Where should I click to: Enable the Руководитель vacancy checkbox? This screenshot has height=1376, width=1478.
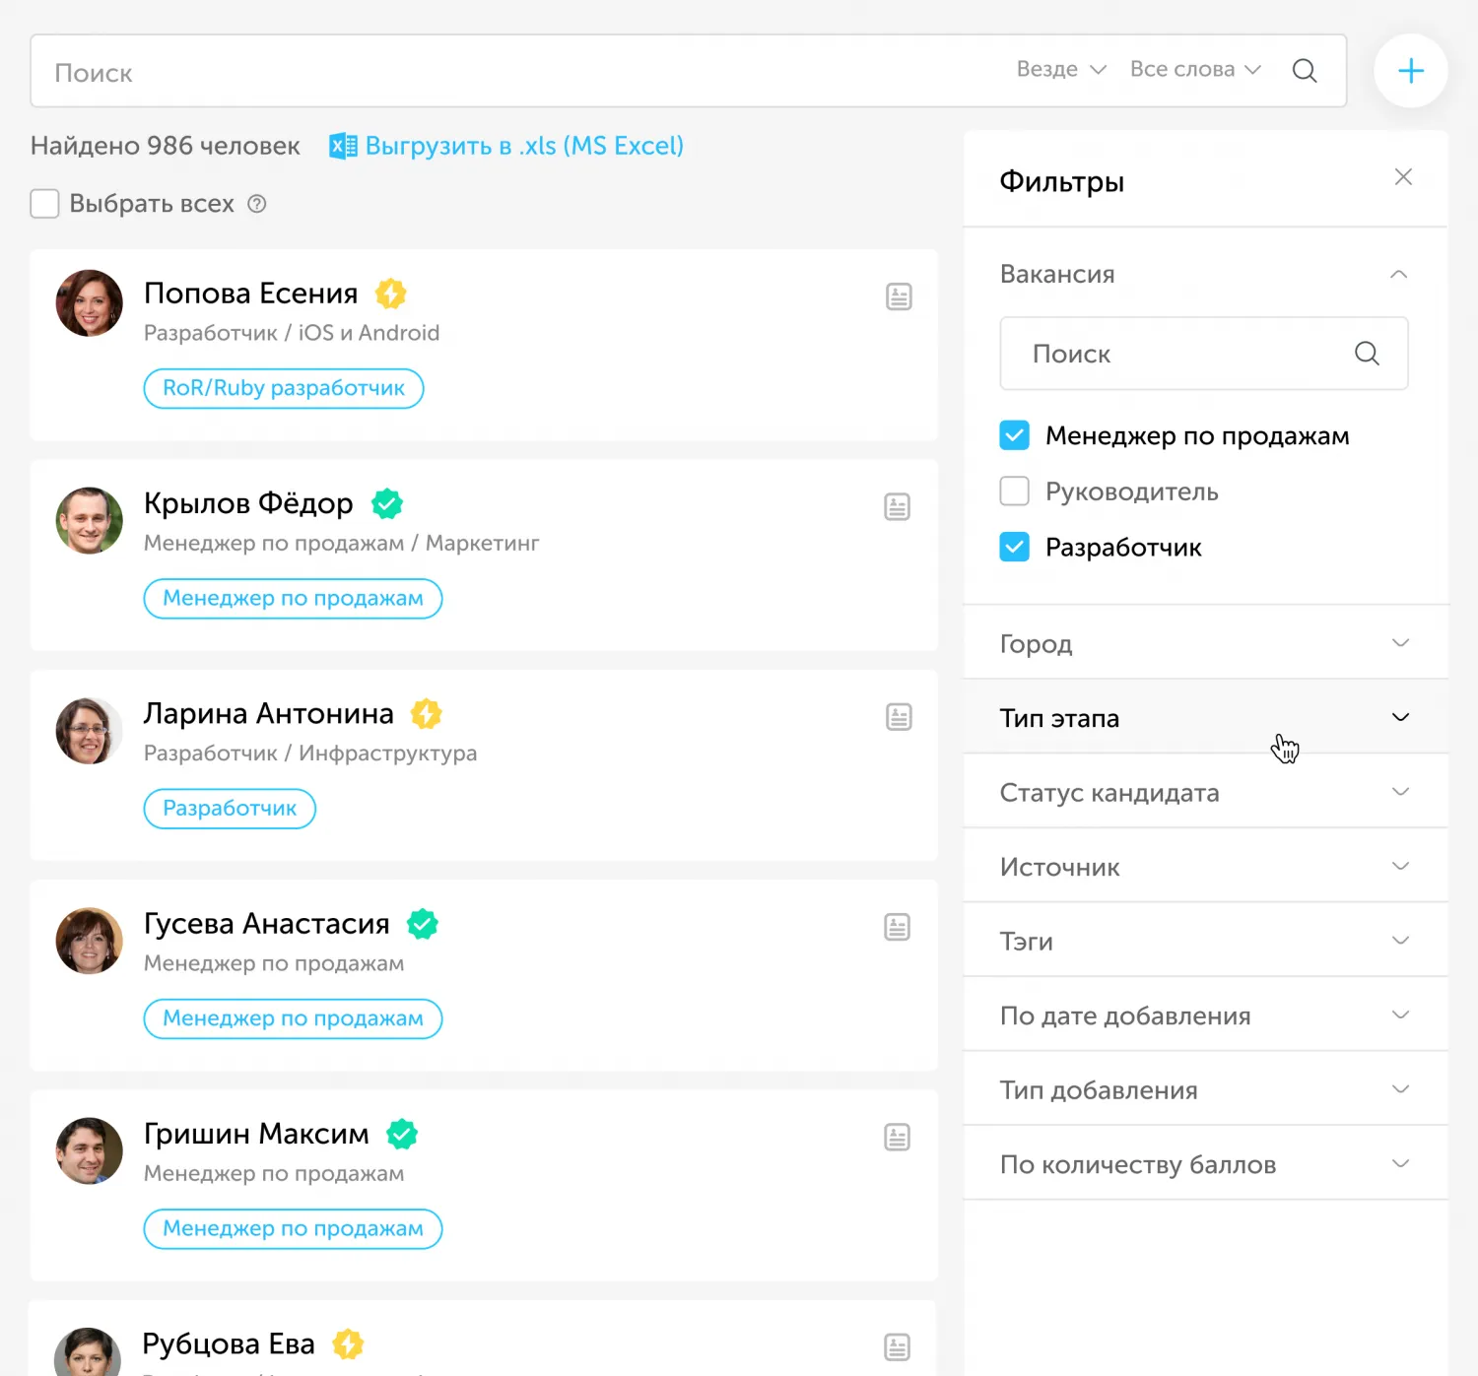[1014, 491]
